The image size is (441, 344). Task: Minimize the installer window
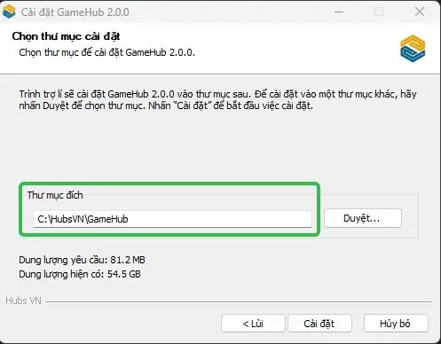[x=339, y=12]
